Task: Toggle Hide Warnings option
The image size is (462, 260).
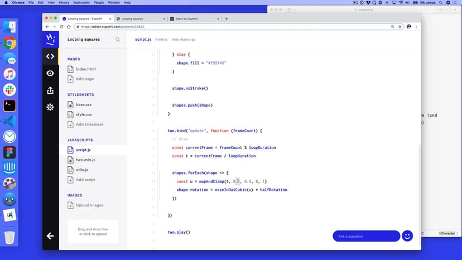Action: tap(183, 40)
